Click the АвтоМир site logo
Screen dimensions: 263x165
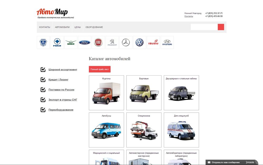click(x=52, y=12)
